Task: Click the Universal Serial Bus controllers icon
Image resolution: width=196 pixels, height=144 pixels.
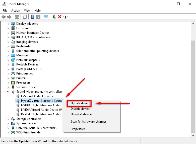Action: pos(13,128)
